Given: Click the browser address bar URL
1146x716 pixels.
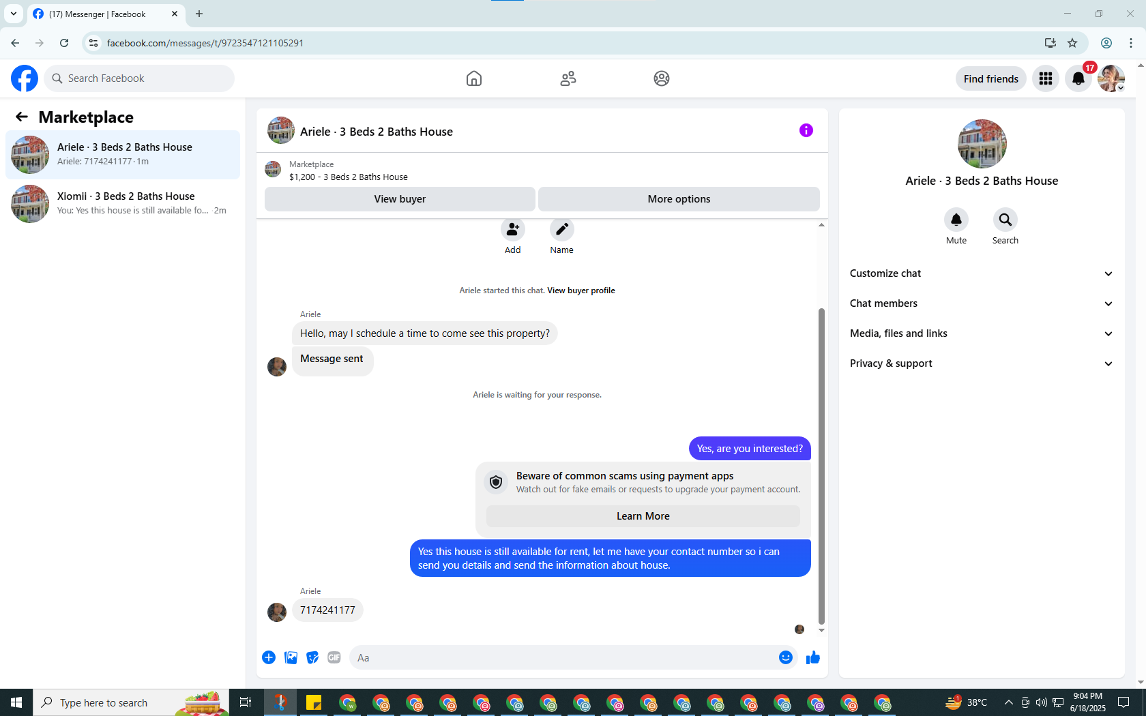Looking at the screenshot, I should point(205,43).
